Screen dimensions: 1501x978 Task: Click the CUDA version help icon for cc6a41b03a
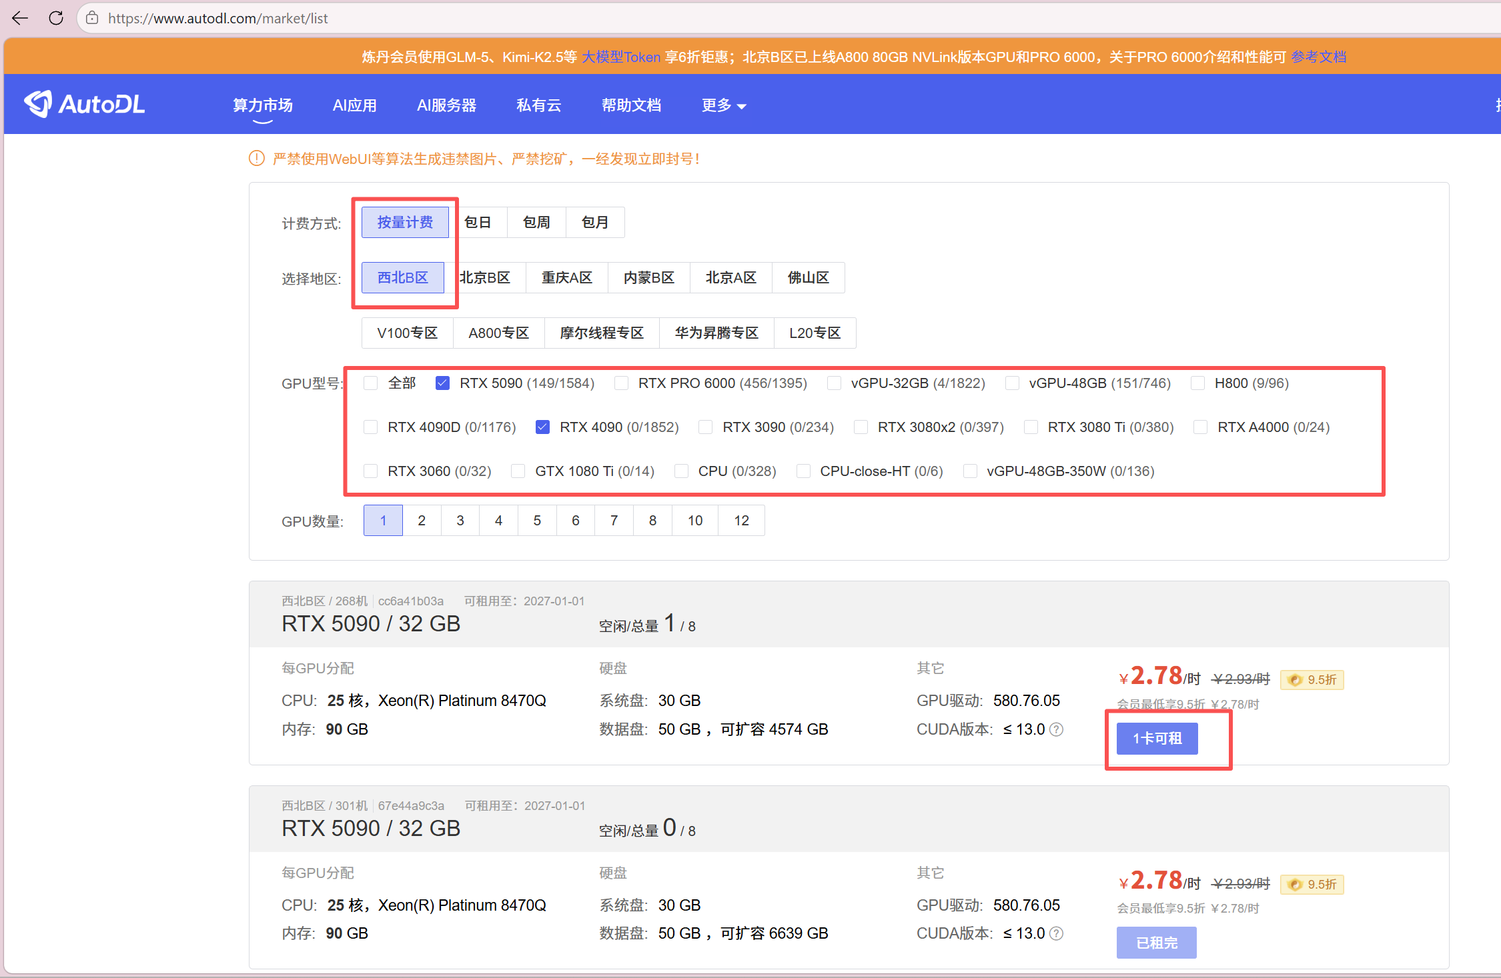coord(1056,729)
